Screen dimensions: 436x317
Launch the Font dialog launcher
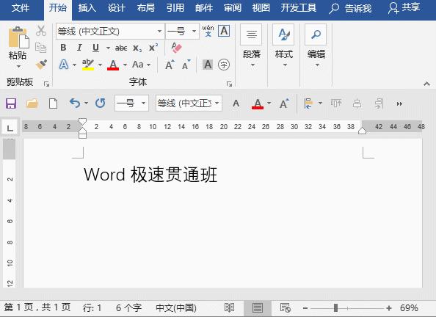click(229, 84)
